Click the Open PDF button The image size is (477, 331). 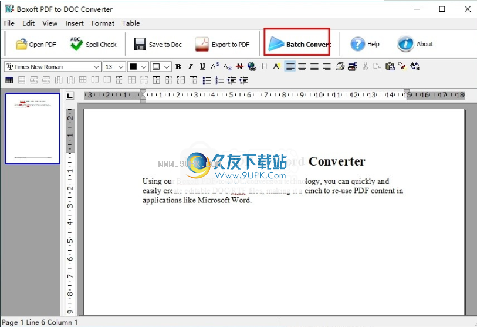coord(36,45)
